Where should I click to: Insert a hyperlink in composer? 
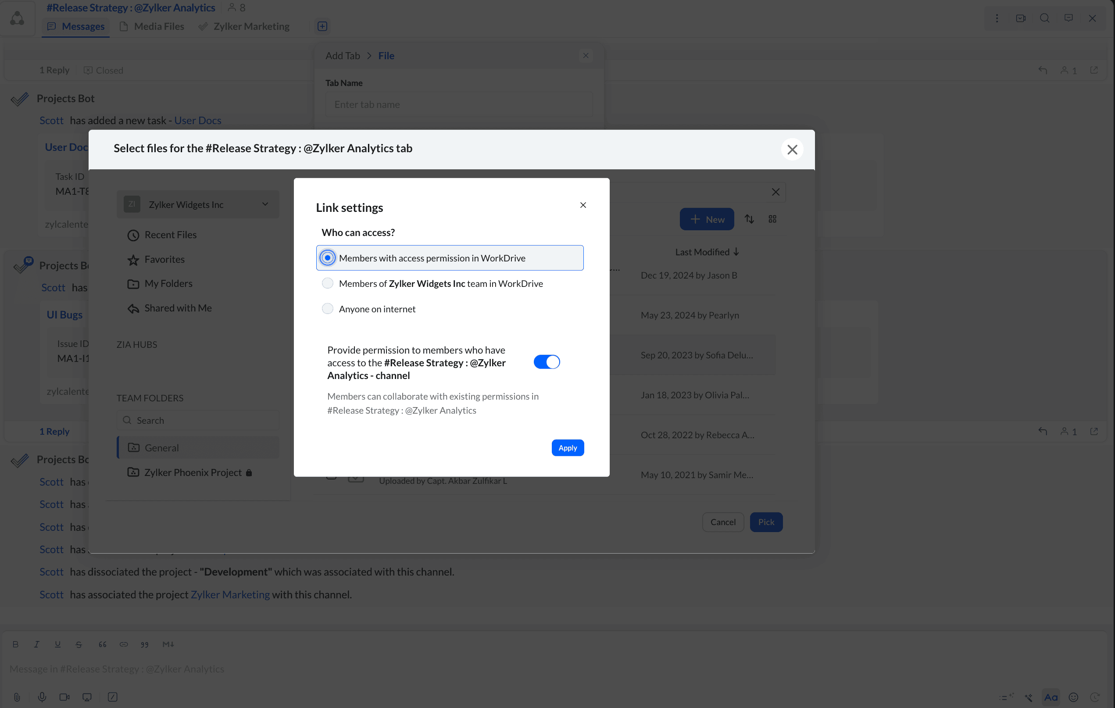(124, 644)
